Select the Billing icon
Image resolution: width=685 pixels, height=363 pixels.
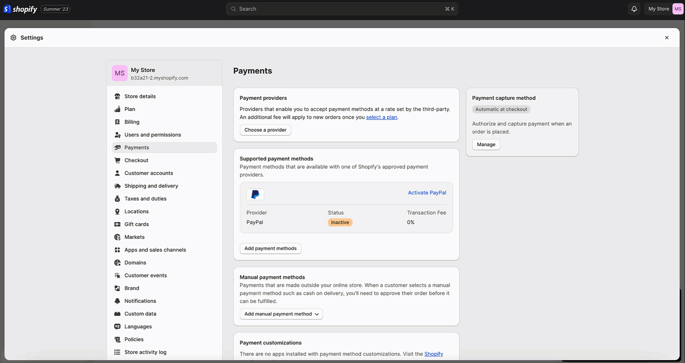[117, 122]
